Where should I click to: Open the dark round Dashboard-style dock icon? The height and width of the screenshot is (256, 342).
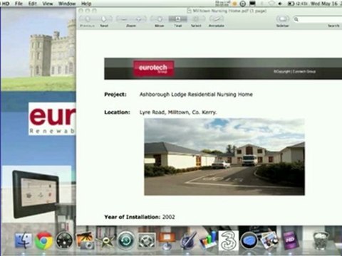click(x=64, y=241)
